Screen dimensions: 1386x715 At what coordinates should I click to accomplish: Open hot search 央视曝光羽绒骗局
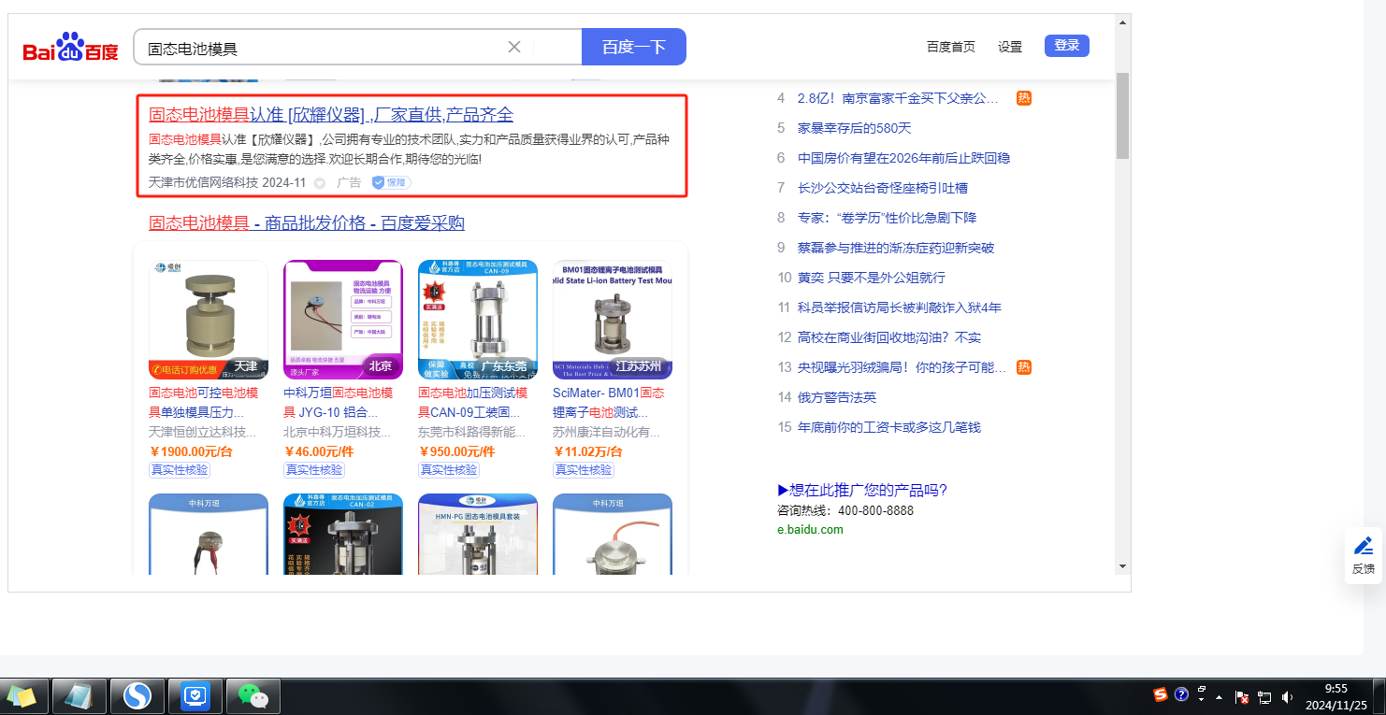point(903,367)
